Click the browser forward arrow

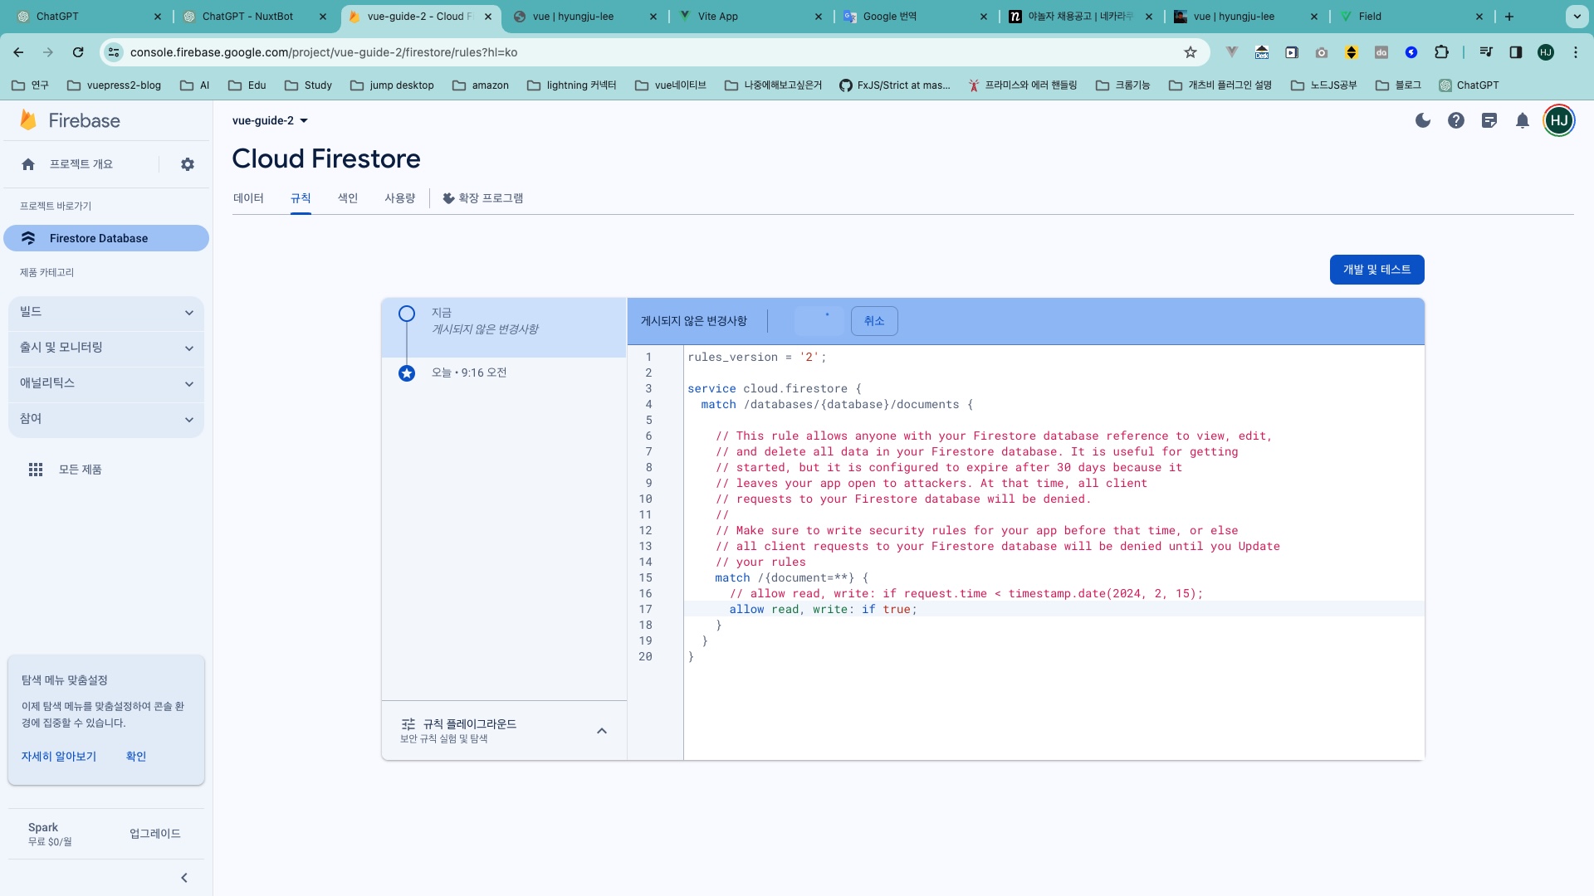coord(48,52)
